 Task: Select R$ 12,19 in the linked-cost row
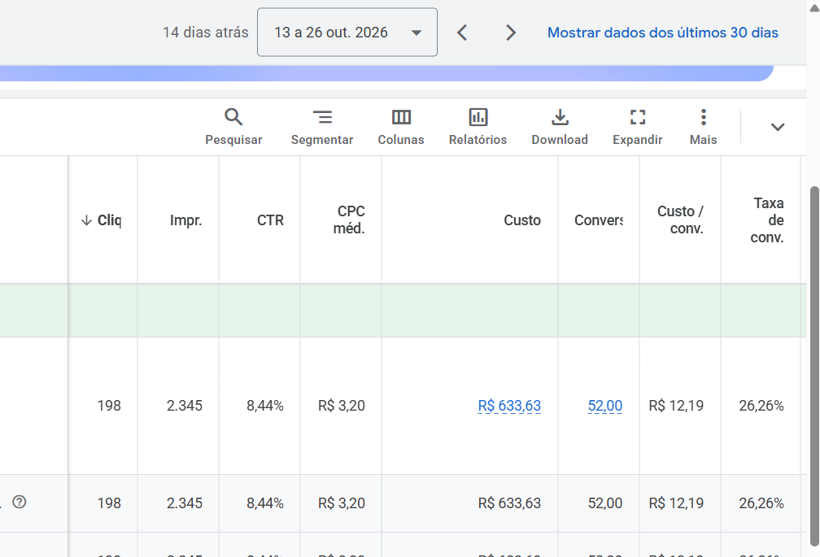click(676, 406)
